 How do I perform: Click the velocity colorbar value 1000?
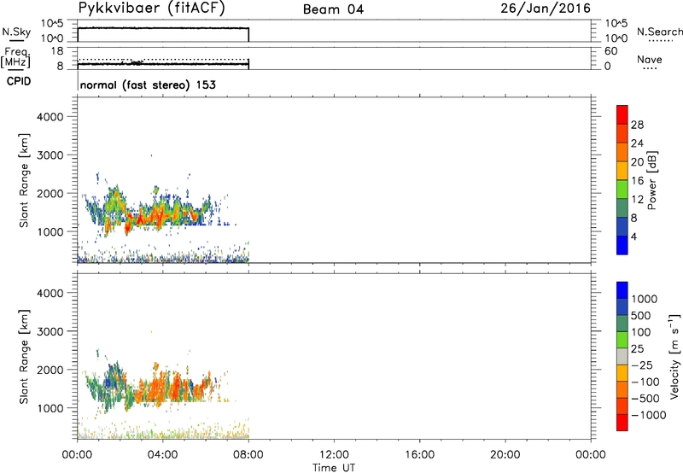tap(645, 299)
